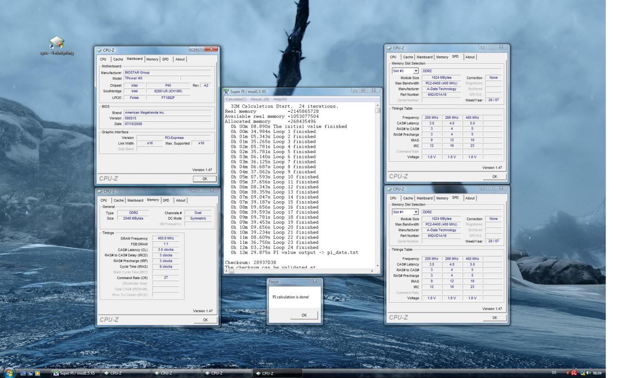The image size is (638, 378).
Task: Click the orange quick launch icon
Action: [x=37, y=373]
